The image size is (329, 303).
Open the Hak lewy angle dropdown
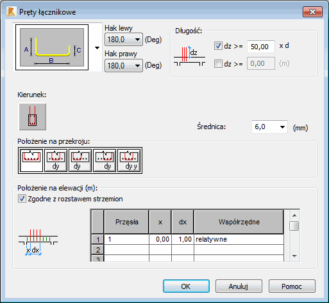coord(124,40)
